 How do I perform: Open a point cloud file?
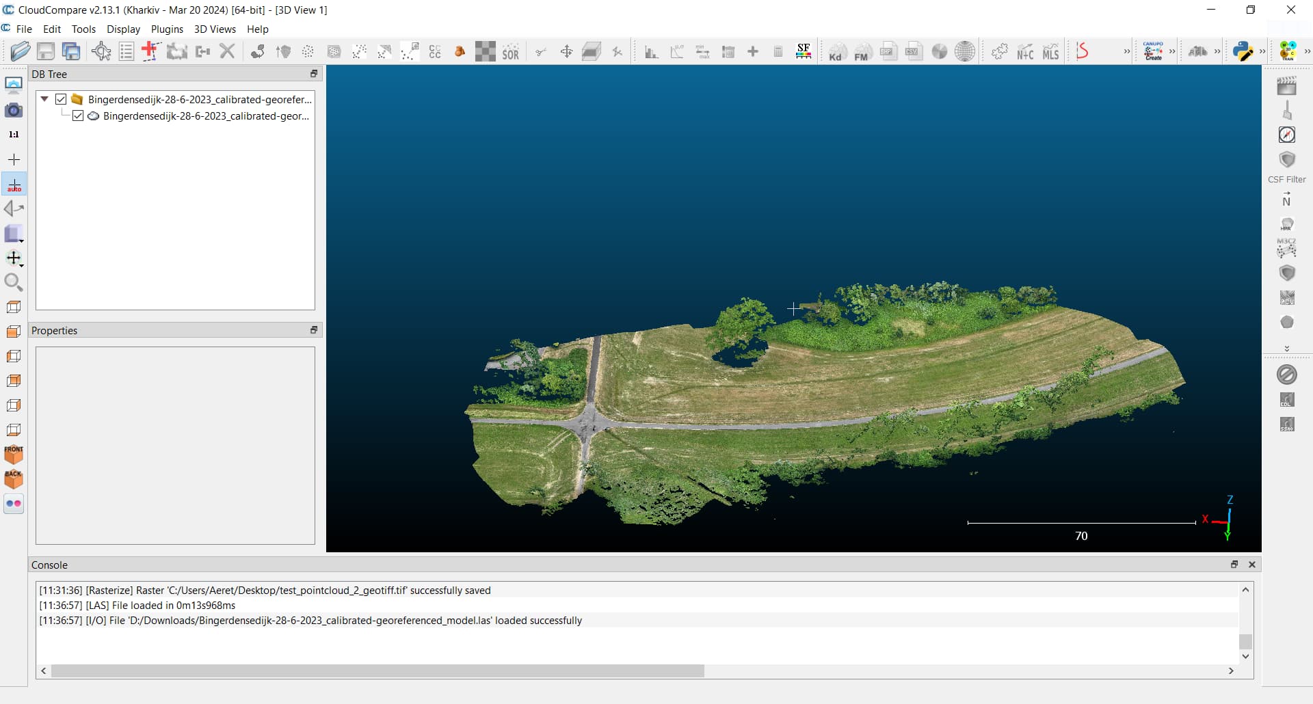[x=21, y=51]
